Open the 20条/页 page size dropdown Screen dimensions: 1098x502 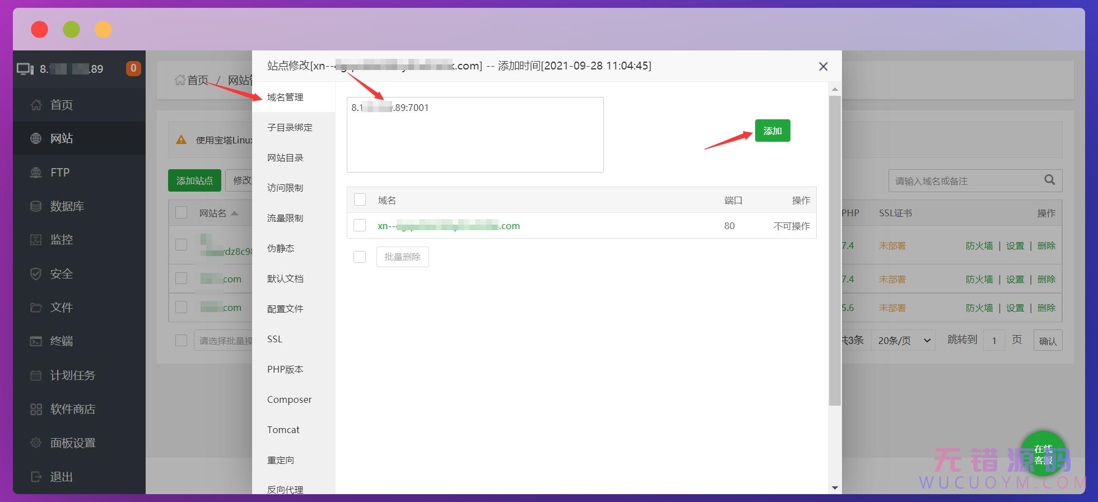coord(904,341)
